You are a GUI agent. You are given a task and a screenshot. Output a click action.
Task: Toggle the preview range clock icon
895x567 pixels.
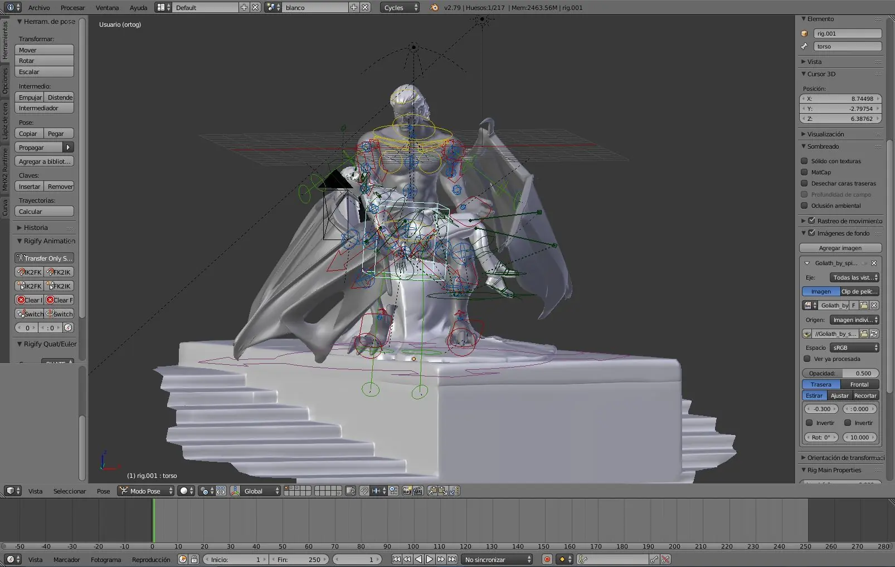click(x=182, y=559)
